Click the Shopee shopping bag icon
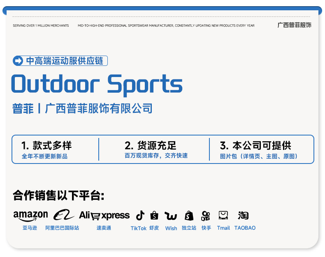 click(x=154, y=215)
